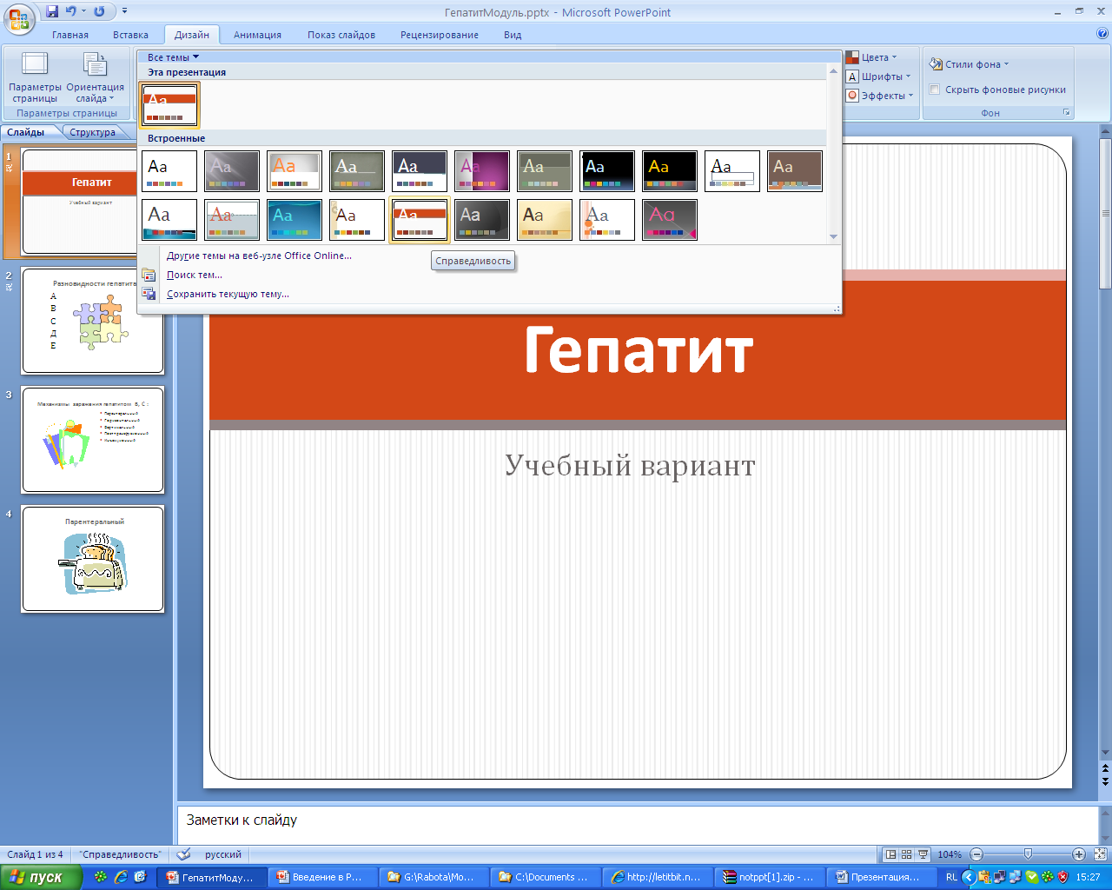Start slide show from status bar icon
1112x890 pixels.
[923, 854]
